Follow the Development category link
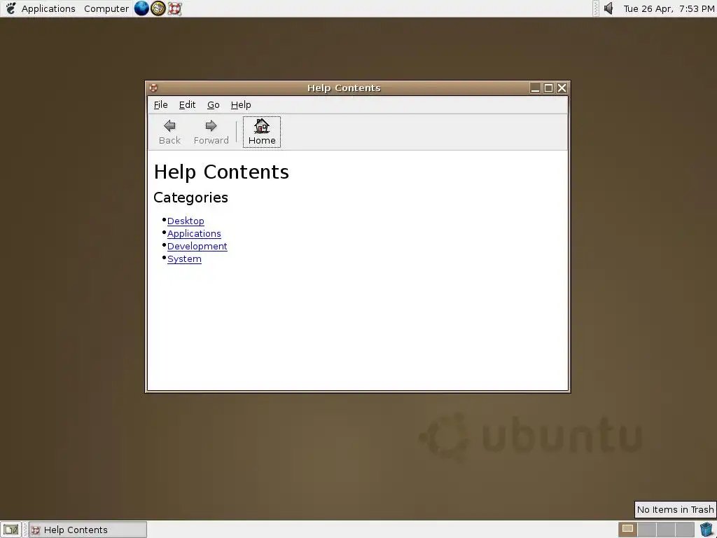 click(197, 246)
